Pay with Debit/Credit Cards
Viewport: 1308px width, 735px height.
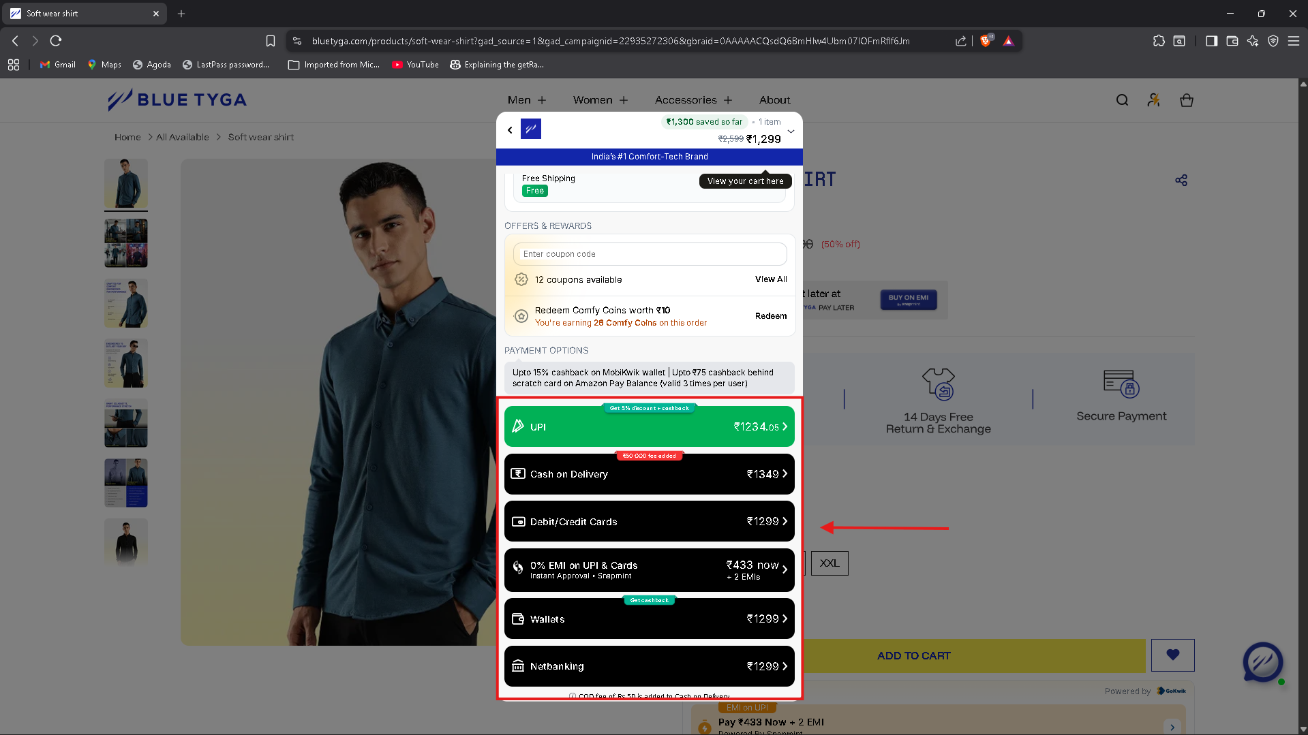[650, 522]
